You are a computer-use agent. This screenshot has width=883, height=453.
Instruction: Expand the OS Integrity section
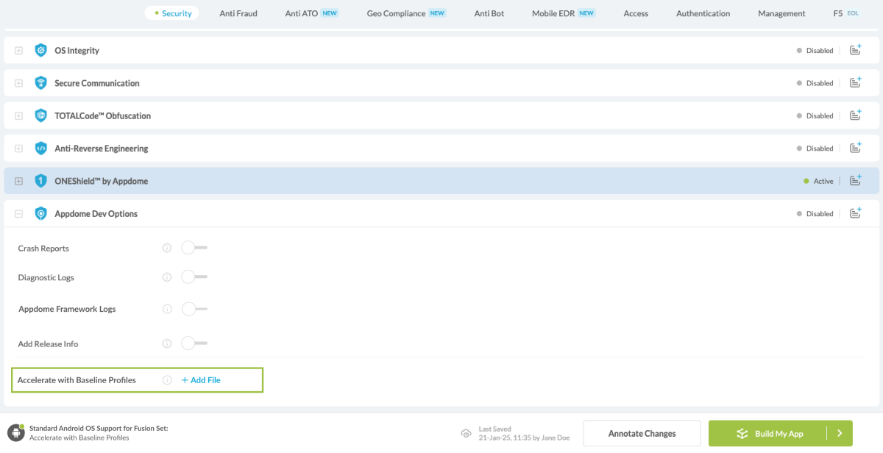(x=18, y=50)
